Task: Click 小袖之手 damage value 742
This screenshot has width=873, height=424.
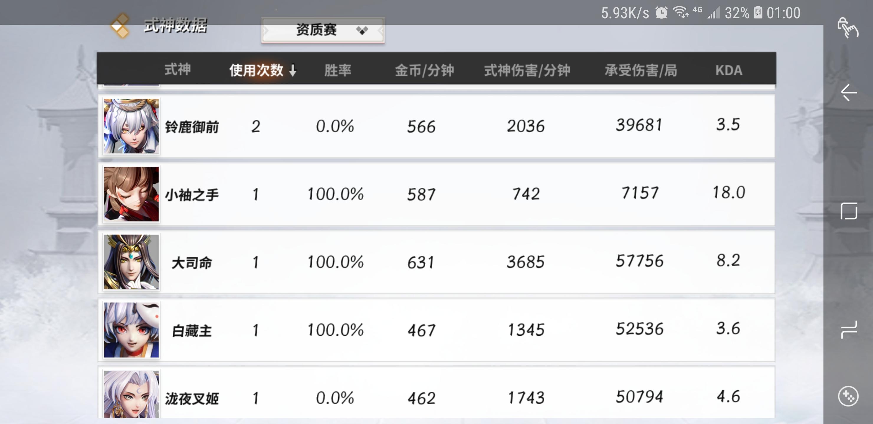Action: pos(526,194)
